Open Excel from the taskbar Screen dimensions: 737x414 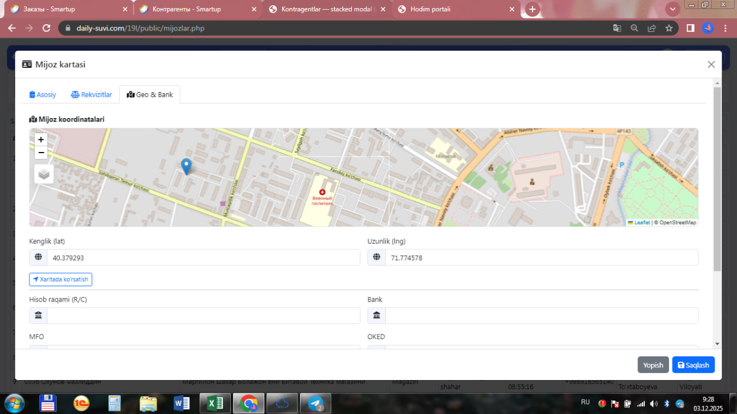[x=215, y=403]
